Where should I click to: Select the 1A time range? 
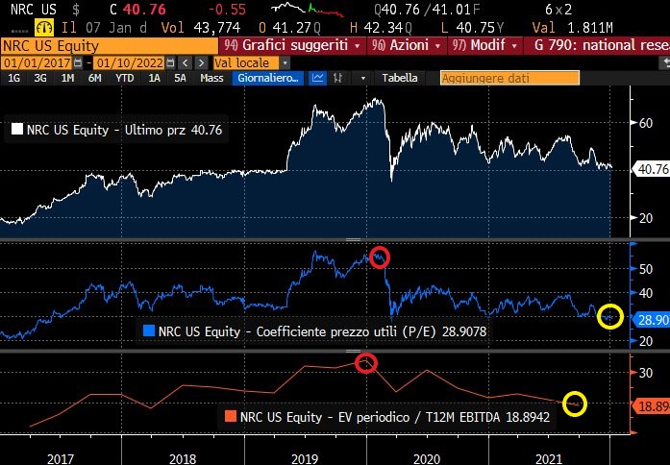click(154, 78)
